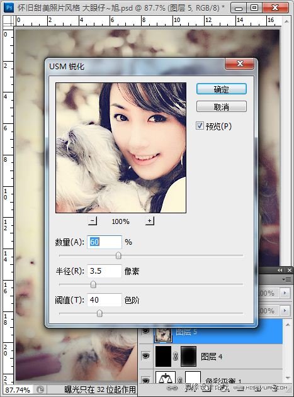
Task: Select the 图层 5 layer thumbnail
Action: (x=163, y=334)
